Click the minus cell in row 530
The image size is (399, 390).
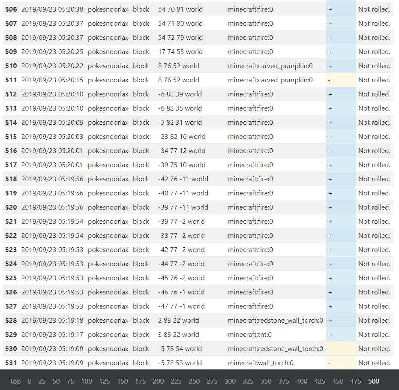point(341,349)
